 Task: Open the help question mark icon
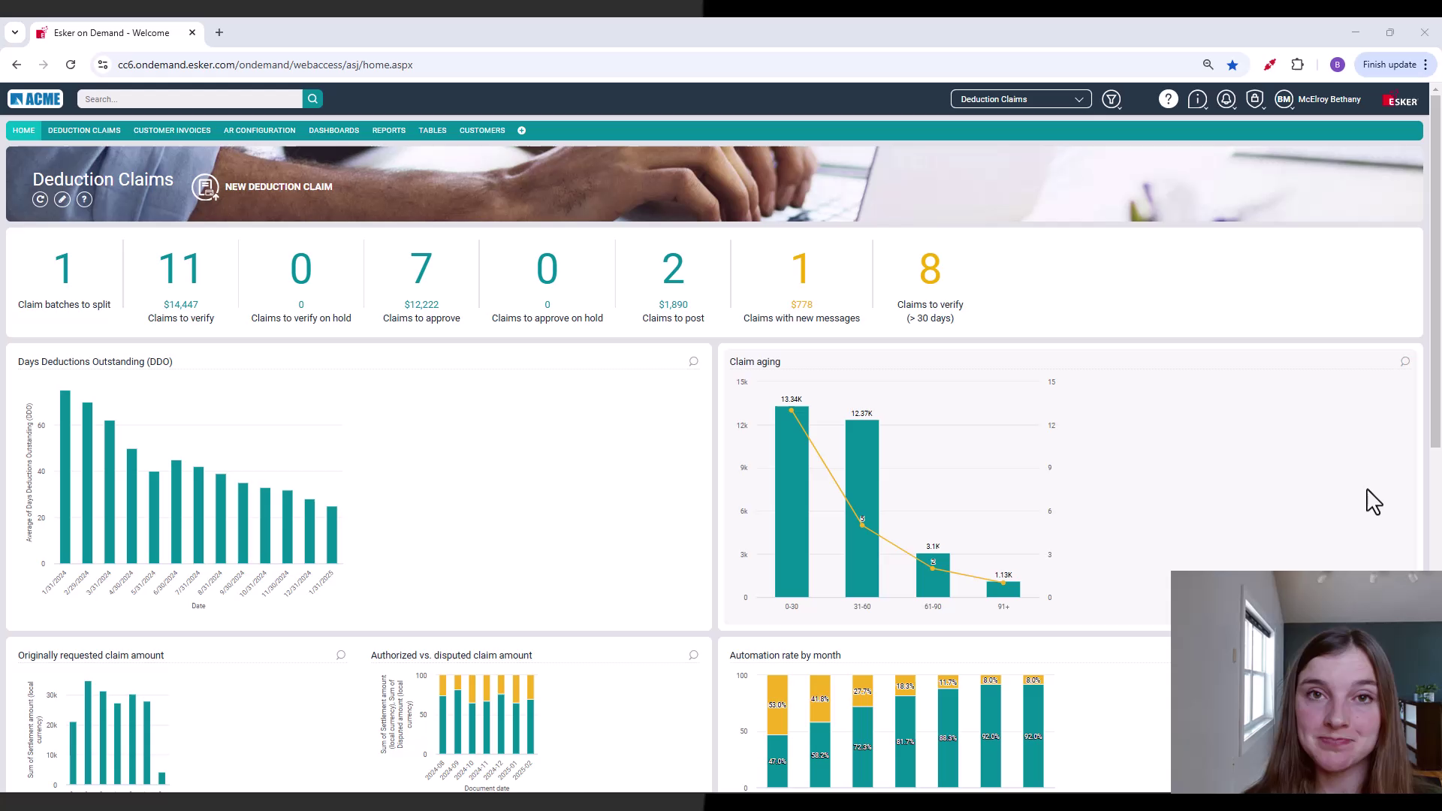[1168, 99]
